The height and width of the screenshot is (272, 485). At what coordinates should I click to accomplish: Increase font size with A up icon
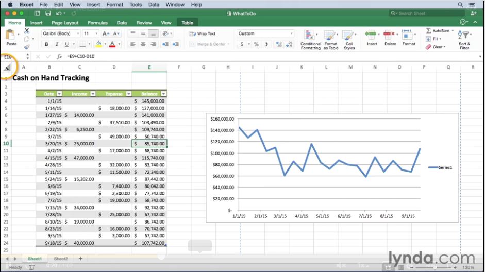[106, 33]
